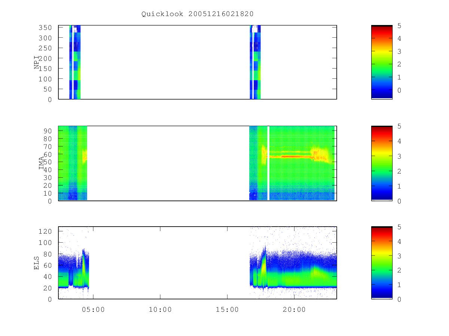Click the 5 label on NPI color bar

click(399, 26)
